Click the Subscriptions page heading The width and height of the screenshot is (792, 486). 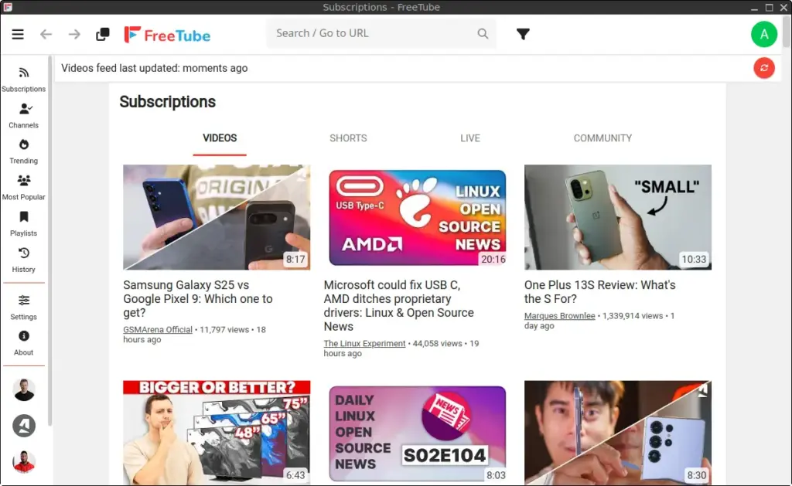tap(168, 102)
